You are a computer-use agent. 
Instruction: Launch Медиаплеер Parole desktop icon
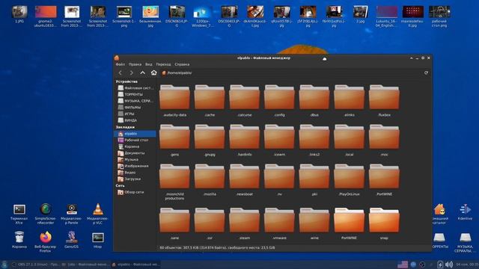coord(72,214)
